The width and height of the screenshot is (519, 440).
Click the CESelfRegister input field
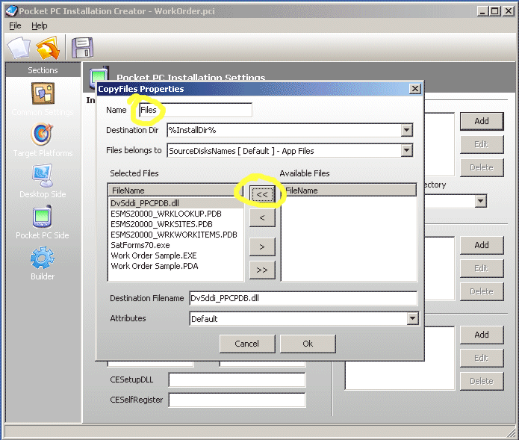point(237,400)
